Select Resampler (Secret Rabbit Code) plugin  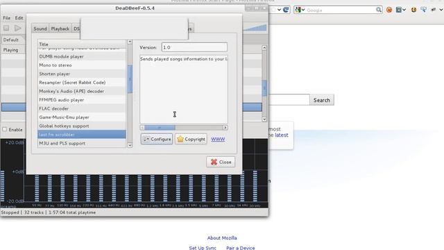[82, 83]
